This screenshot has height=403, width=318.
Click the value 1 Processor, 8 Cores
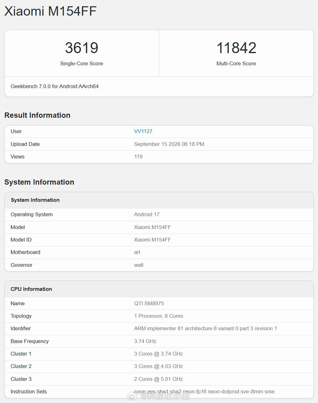[159, 316]
